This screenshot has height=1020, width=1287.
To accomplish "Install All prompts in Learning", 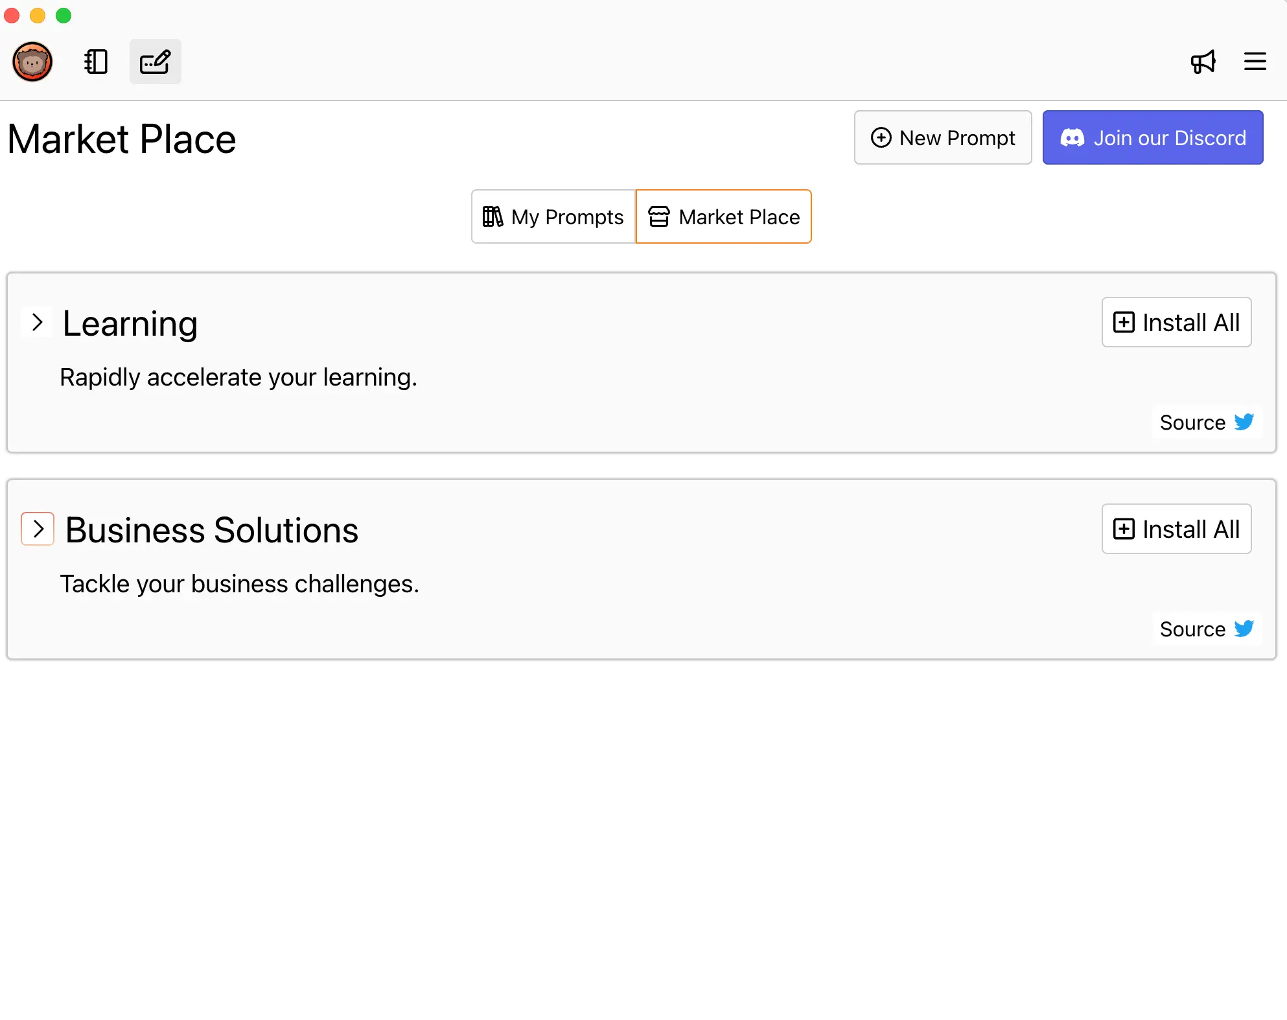I will [1176, 322].
